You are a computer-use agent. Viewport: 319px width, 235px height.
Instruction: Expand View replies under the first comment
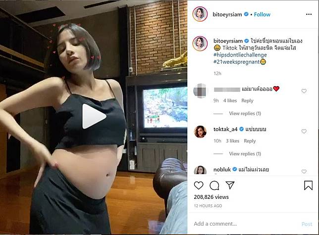[245, 113]
